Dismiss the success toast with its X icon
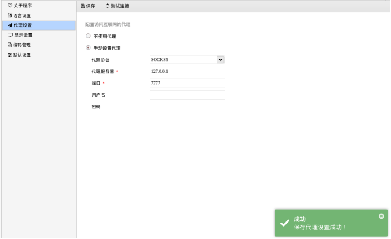391x239 pixels. pos(381,216)
